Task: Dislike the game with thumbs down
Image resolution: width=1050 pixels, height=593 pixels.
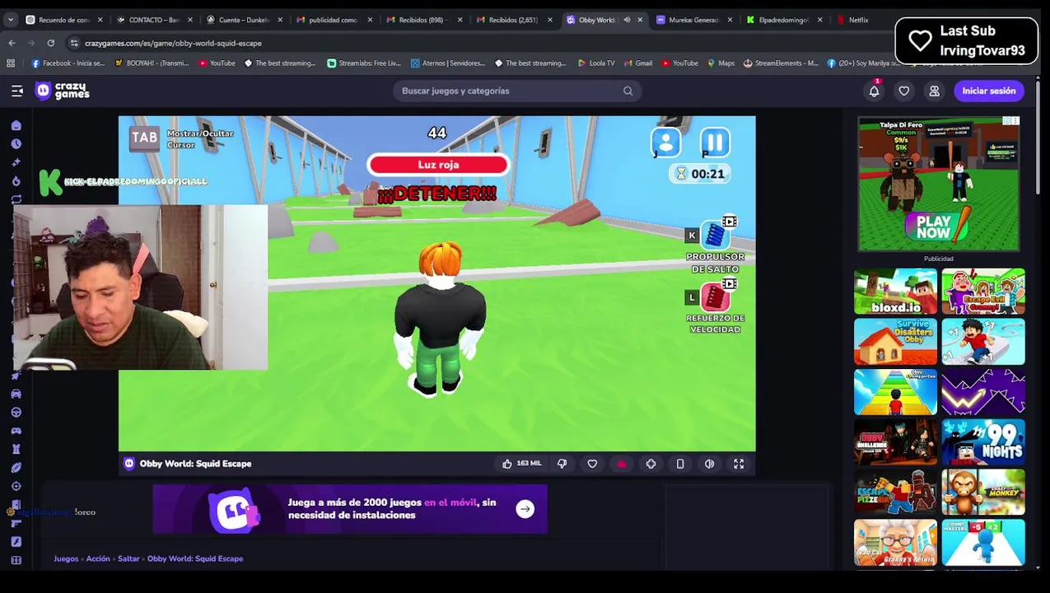Action: pyautogui.click(x=562, y=464)
